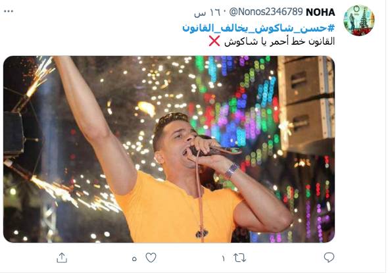Screen dimensions: 390x273
Task: Click the like count beside the heart
Action: pyautogui.click(x=134, y=259)
